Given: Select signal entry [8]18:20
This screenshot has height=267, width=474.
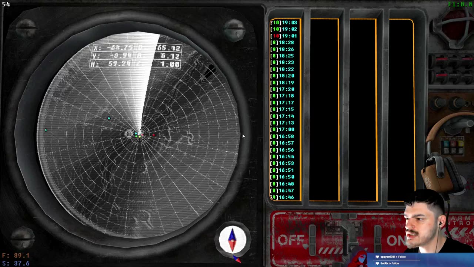Looking at the screenshot, I should point(283,76).
